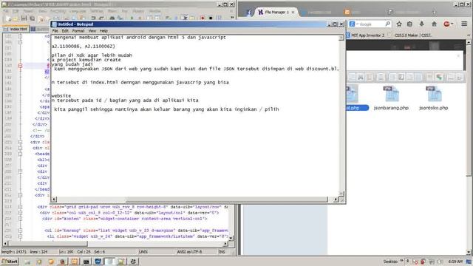
Task: Close the File Manager 1 browser tab
Action: pyautogui.click(x=293, y=12)
